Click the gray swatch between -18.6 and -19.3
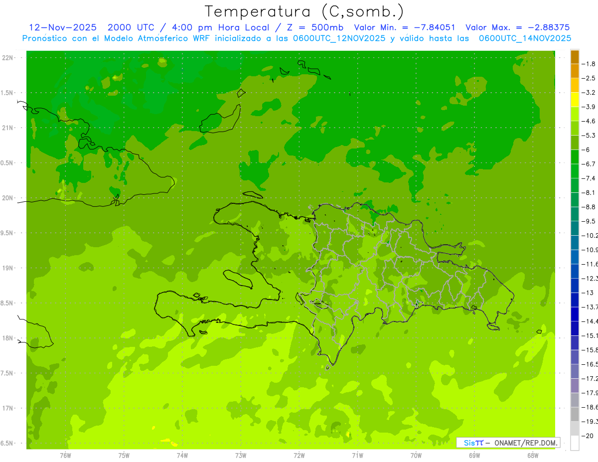This screenshot has height=462, width=598. 575,414
